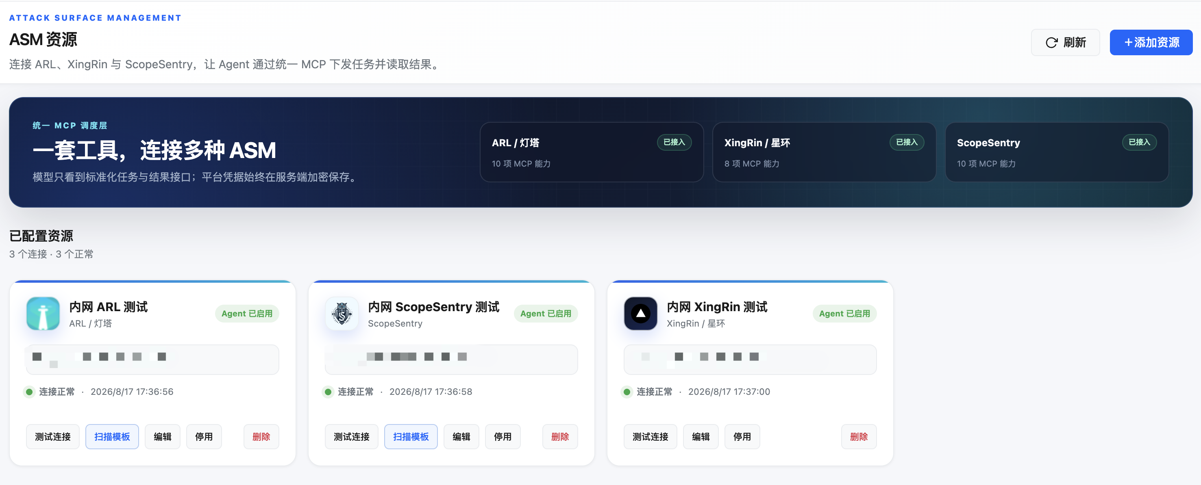Click the XingRin / 星环 subtitle on card
Screen dimensions: 1201x485
coord(696,323)
